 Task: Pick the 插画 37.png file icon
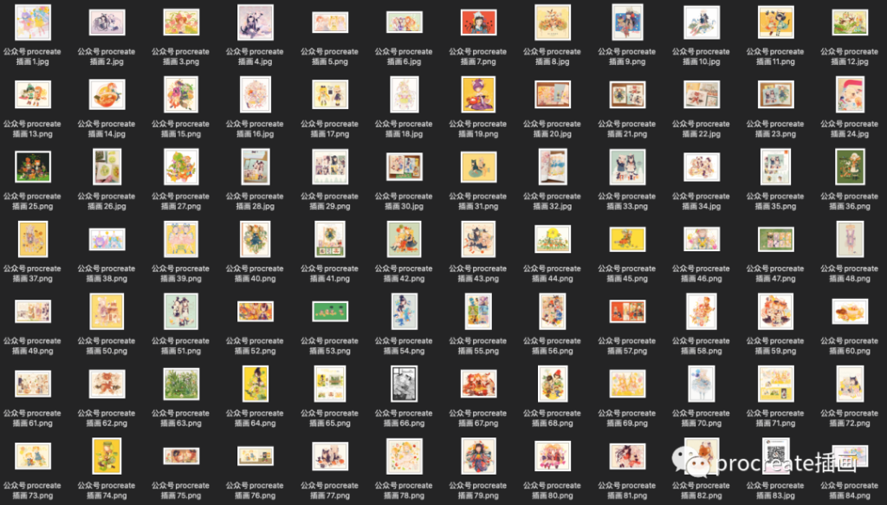pyautogui.click(x=32, y=239)
